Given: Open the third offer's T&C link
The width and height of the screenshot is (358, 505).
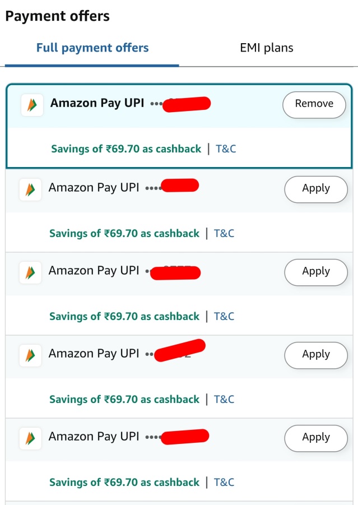Looking at the screenshot, I should coord(225,316).
